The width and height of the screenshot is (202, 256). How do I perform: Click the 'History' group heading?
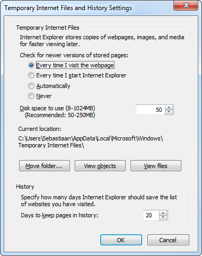[25, 187]
